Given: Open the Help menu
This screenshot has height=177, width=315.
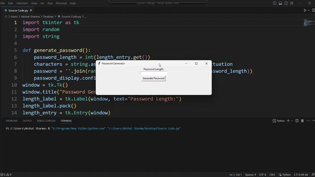Looking at the screenshot, I should point(73,3).
